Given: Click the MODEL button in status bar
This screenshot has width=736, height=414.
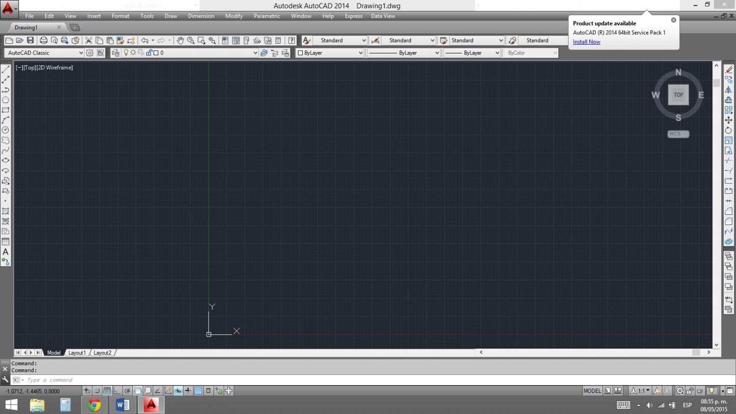Looking at the screenshot, I should 592,391.
